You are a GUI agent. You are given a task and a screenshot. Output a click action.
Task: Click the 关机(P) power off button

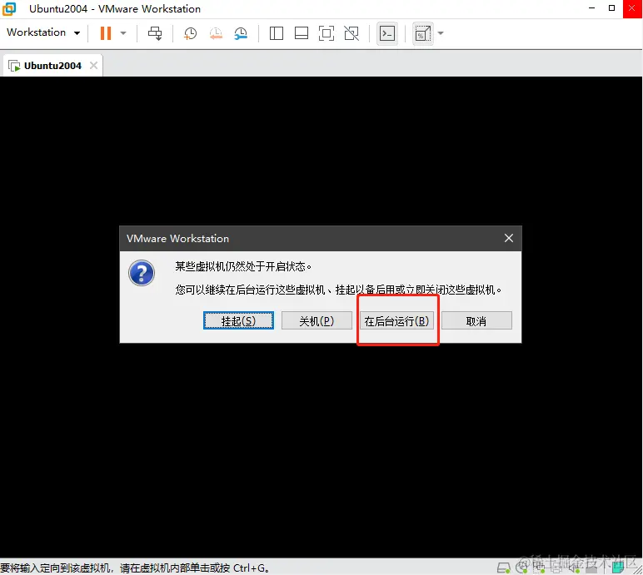pos(317,320)
